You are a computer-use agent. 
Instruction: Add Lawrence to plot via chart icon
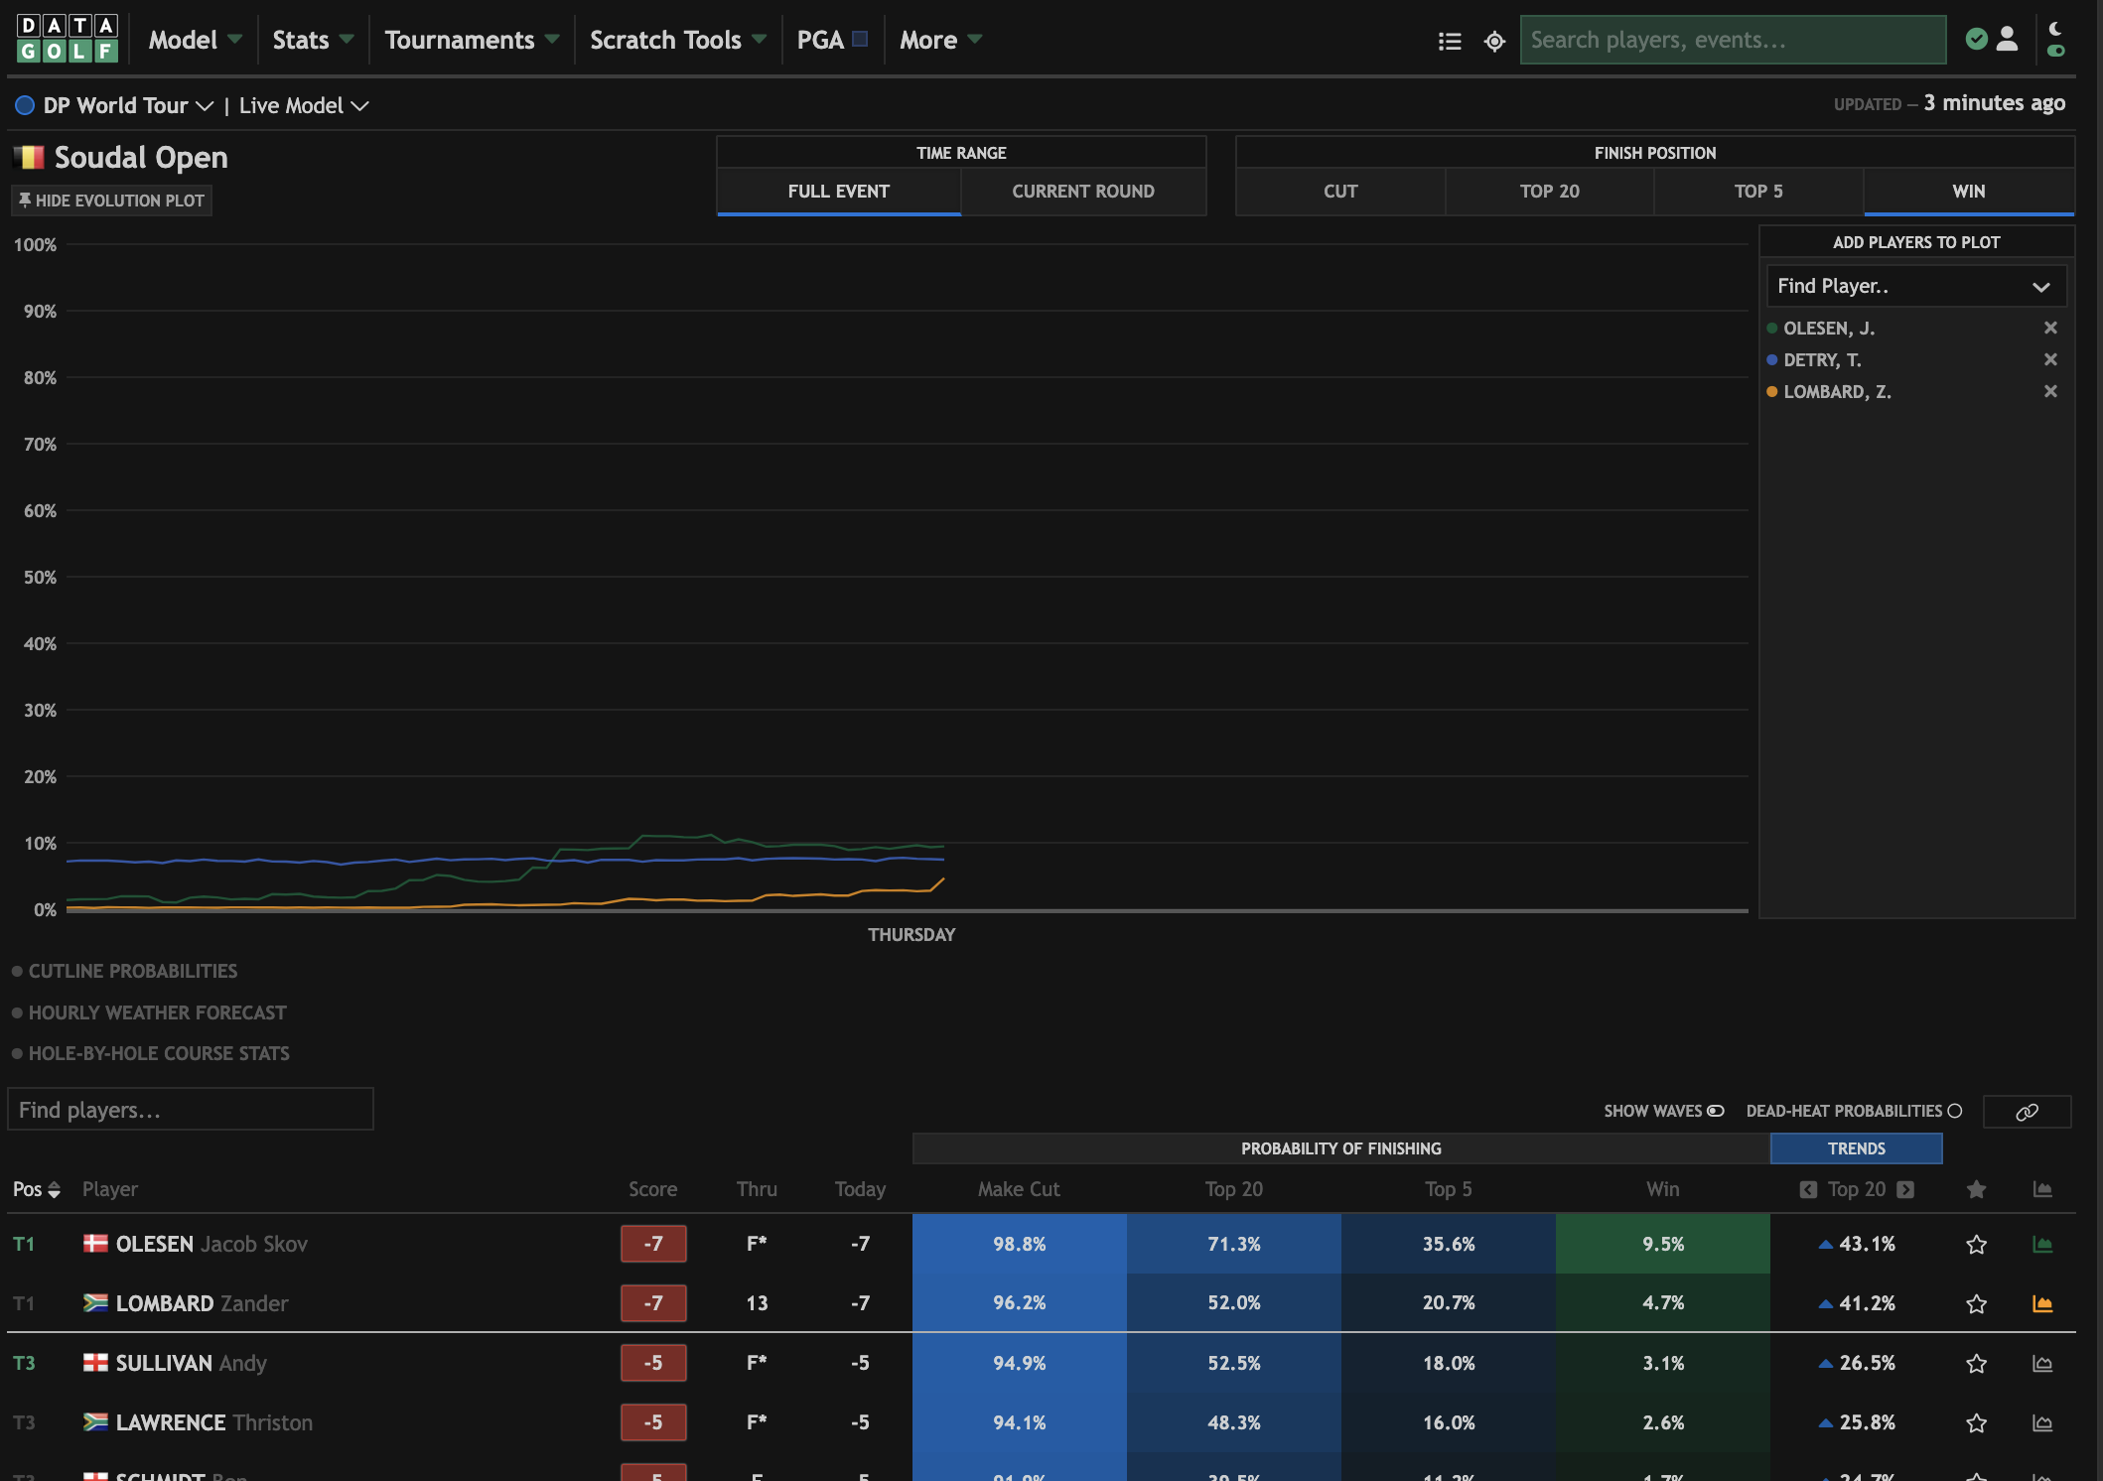click(2042, 1422)
